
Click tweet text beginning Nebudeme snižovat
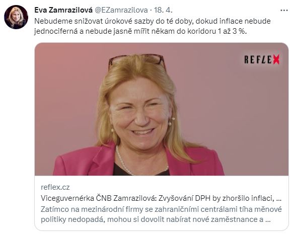(153, 26)
